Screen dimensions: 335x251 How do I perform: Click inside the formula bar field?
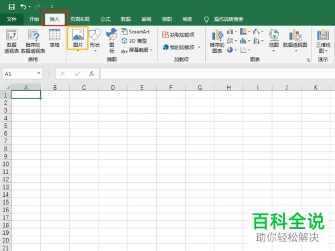pyautogui.click(x=218, y=74)
